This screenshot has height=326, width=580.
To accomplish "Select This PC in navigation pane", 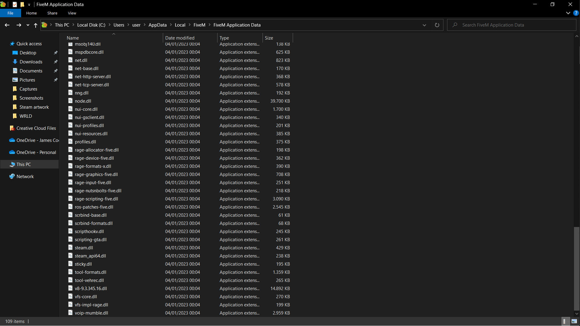I will (24, 165).
